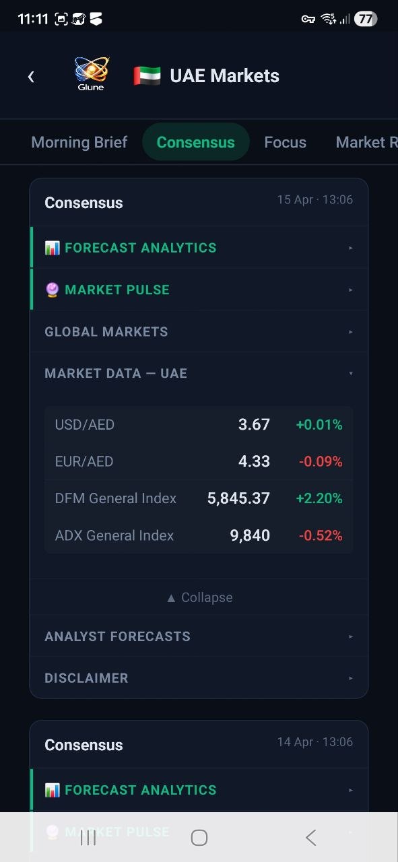
Task: Click the UAE flag icon in the header
Action: pyautogui.click(x=147, y=75)
